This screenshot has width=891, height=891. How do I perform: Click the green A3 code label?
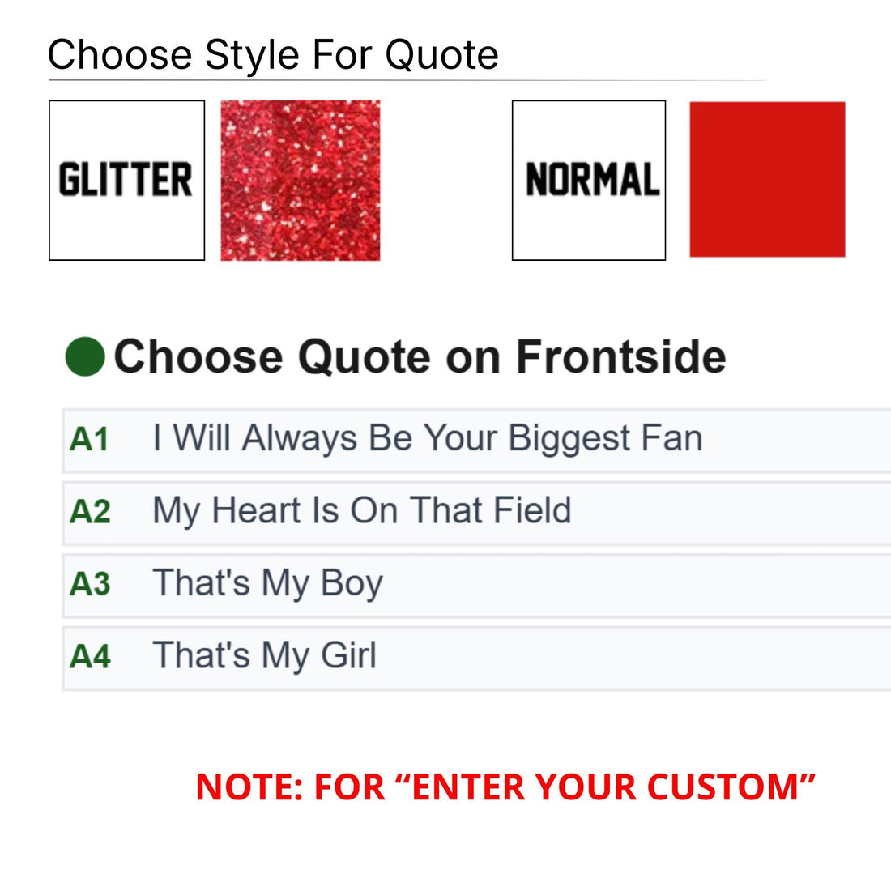pos(90,584)
